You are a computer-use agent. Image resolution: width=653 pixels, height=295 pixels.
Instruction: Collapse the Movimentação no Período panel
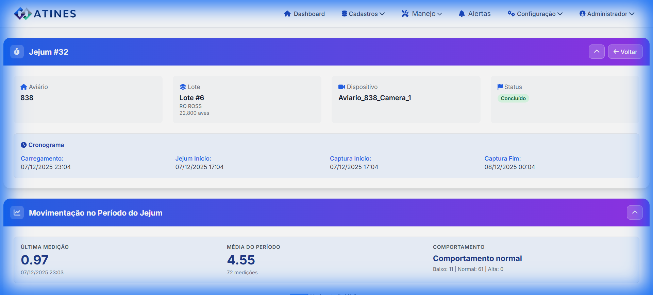634,213
